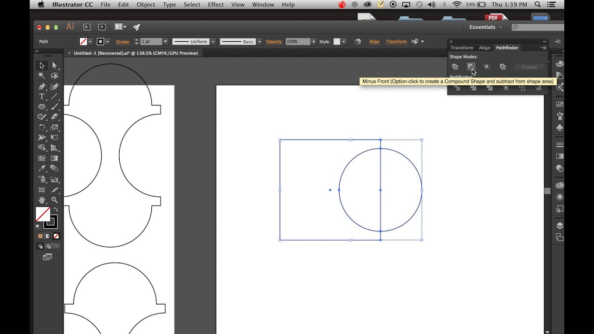Swap fill and stroke colors arrow
This screenshot has height=334, width=594.
[56, 210]
